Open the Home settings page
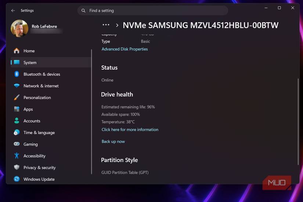 51,51
